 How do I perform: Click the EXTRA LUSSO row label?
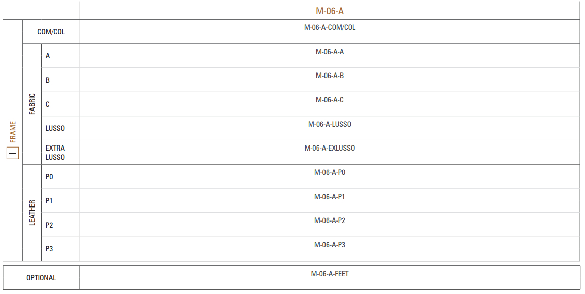(55, 153)
